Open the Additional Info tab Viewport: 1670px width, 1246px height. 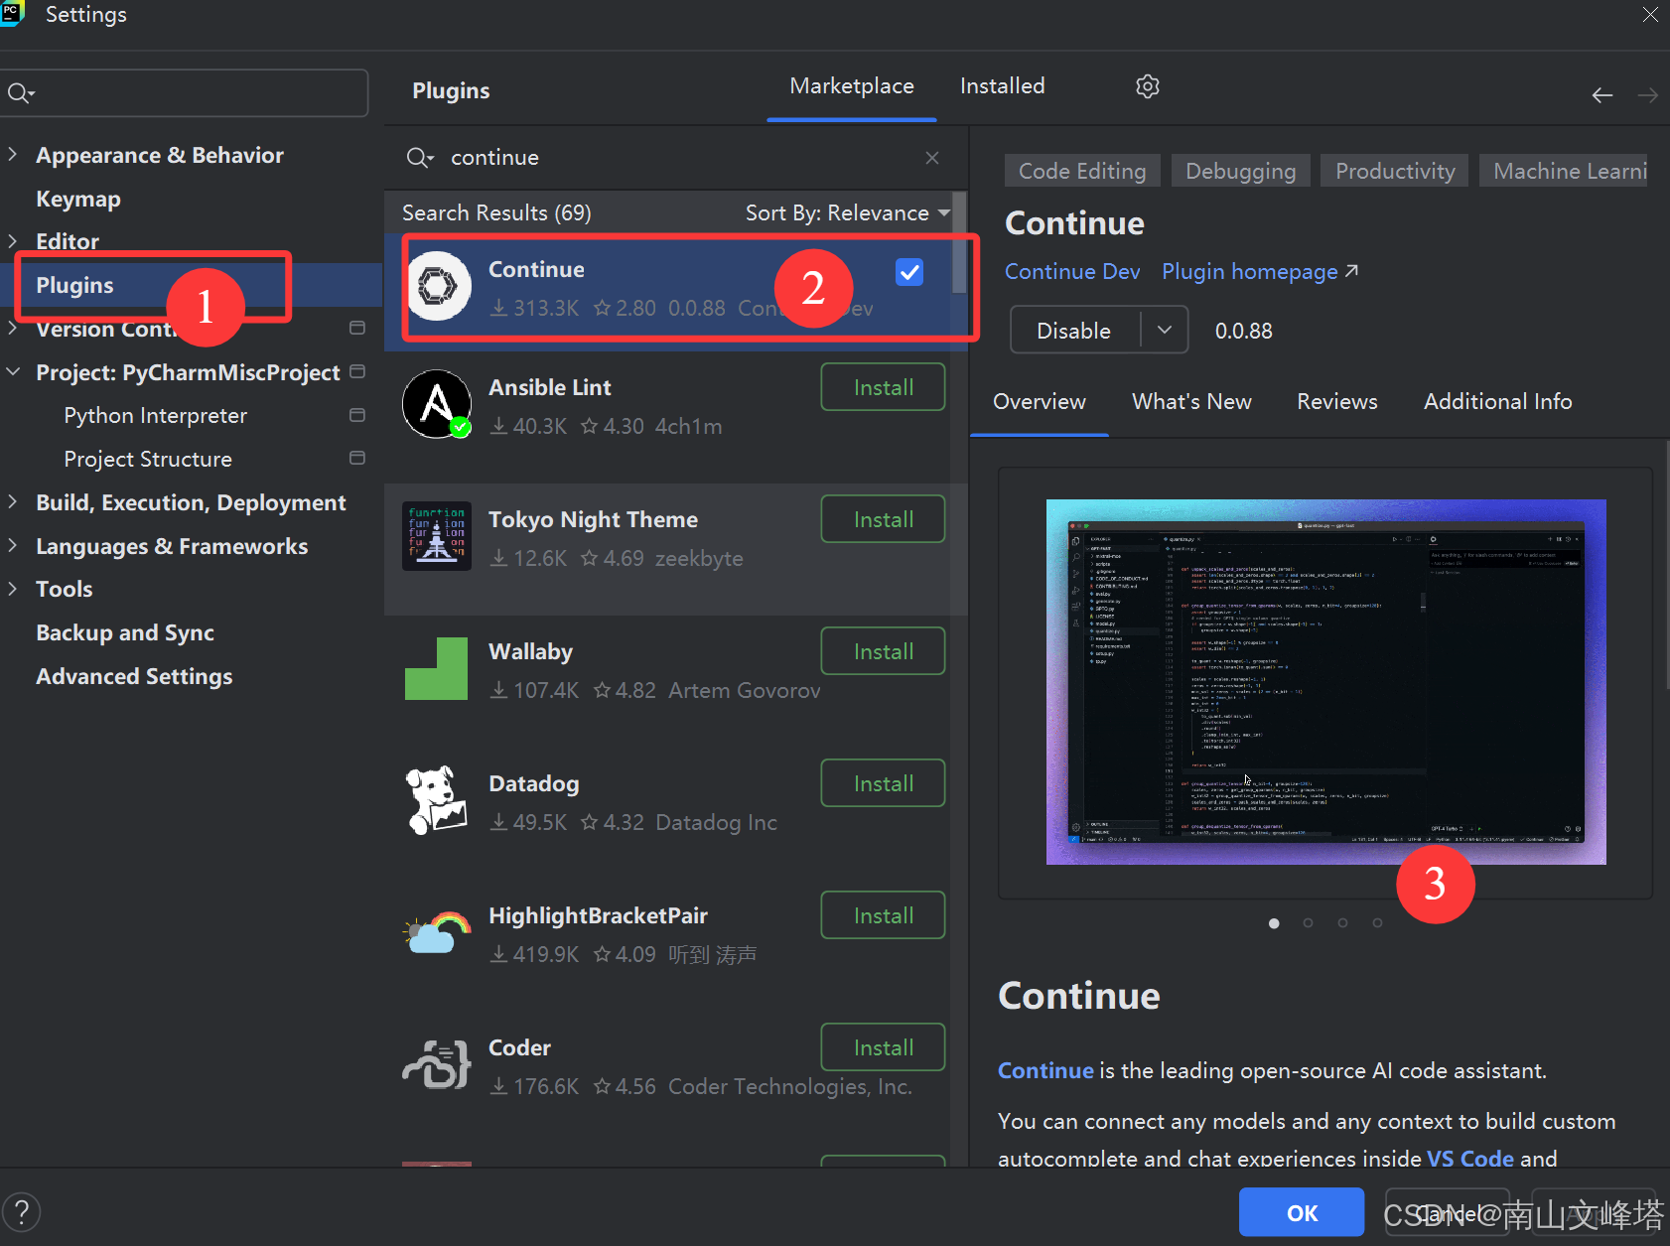(1497, 402)
